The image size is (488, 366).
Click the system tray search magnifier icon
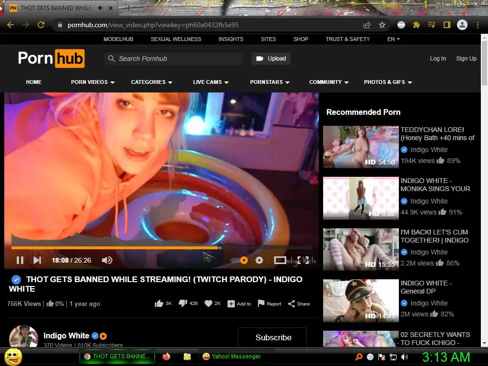point(358,357)
